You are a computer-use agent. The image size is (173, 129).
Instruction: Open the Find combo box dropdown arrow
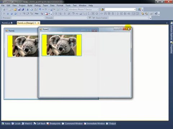[x=135, y=9]
